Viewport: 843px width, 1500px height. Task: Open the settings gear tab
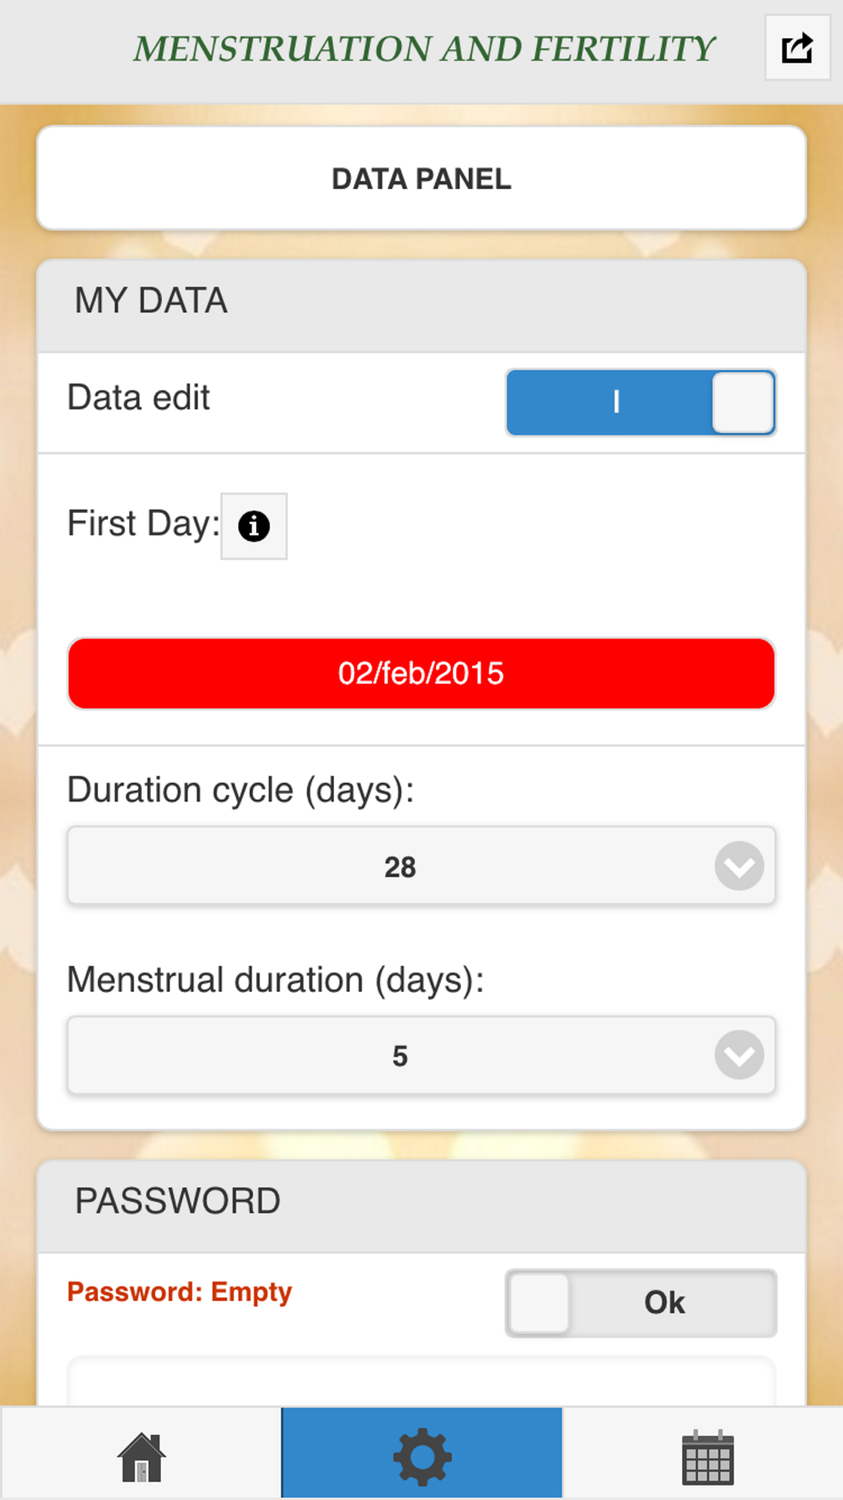coord(421,1455)
